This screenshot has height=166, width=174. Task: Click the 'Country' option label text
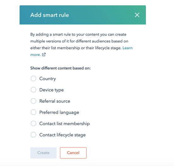[x=48, y=79]
